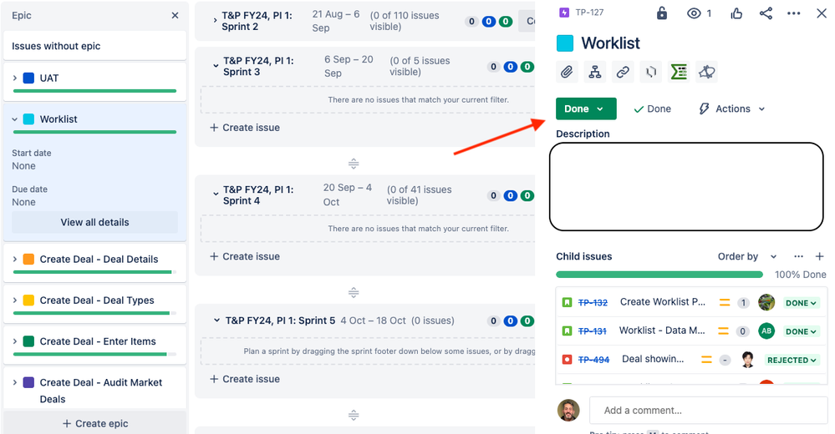Image resolution: width=835 pixels, height=434 pixels.
Task: Click the link issue chain icon
Action: [x=623, y=72]
